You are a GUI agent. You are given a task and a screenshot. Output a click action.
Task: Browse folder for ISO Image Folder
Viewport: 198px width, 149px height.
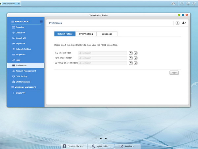131,53
